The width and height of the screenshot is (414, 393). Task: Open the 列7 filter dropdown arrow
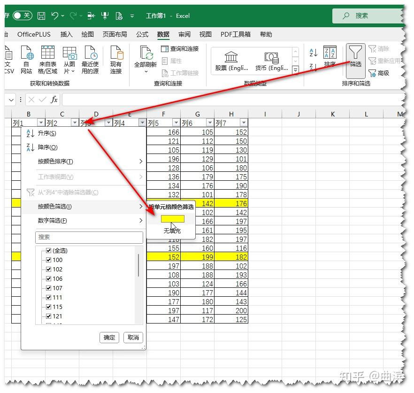[x=243, y=123]
